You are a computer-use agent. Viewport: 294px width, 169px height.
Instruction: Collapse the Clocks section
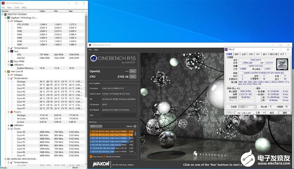8,129
